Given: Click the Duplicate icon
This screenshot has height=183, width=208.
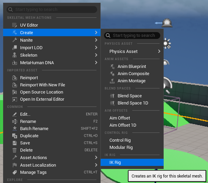Looking at the screenshot, I should click(x=14, y=136).
